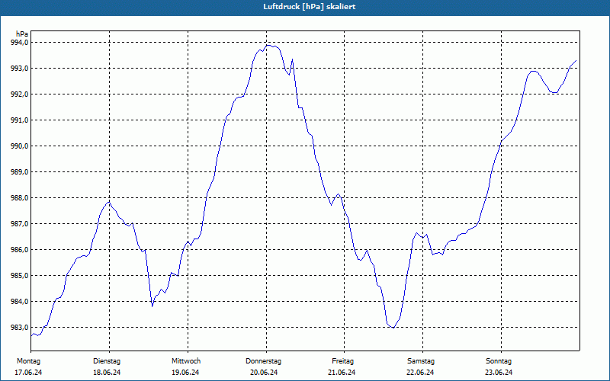Click the 986,0 axis value
This screenshot has height=381, width=610.
click(x=20, y=250)
